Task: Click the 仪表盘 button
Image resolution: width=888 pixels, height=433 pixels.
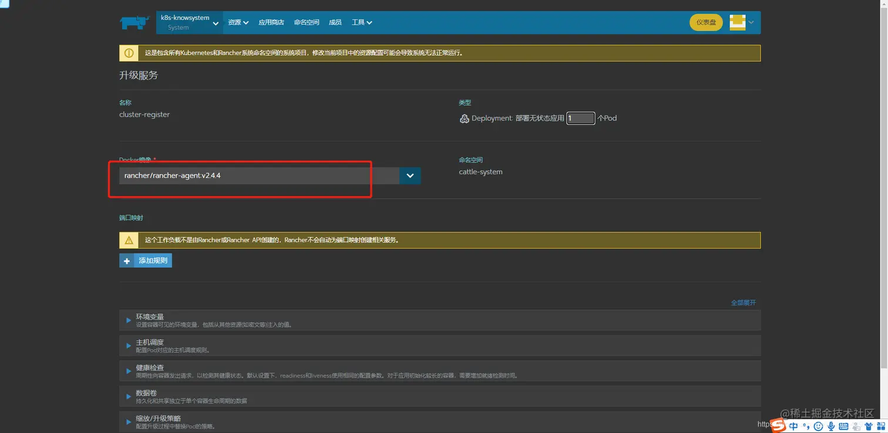Action: pos(706,22)
